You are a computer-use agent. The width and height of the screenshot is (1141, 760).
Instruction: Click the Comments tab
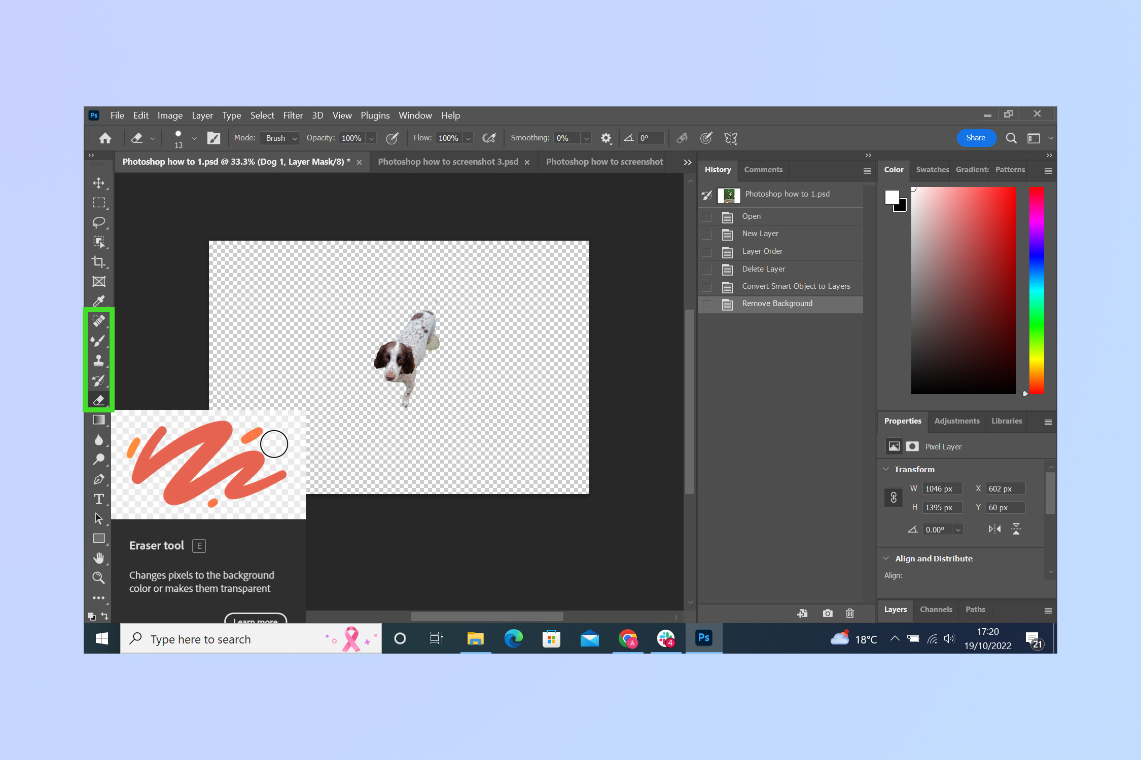(x=762, y=170)
